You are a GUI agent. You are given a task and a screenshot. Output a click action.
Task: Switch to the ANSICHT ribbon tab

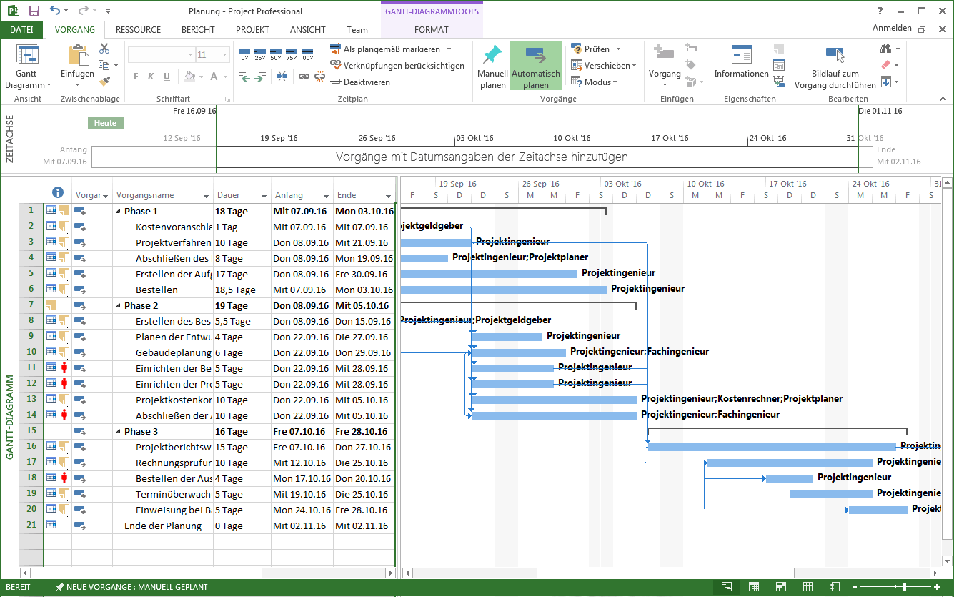coord(307,30)
